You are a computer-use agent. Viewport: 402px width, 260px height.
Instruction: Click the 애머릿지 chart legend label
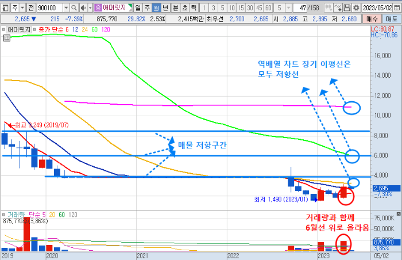[x=19, y=30]
